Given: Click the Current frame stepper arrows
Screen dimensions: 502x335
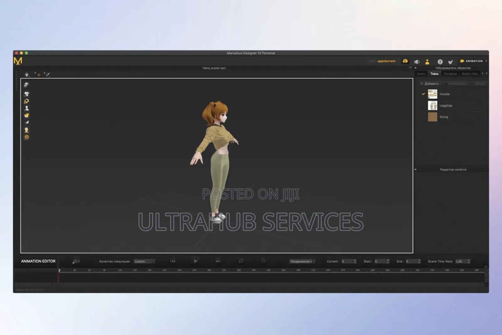Looking at the screenshot, I should (x=355, y=261).
